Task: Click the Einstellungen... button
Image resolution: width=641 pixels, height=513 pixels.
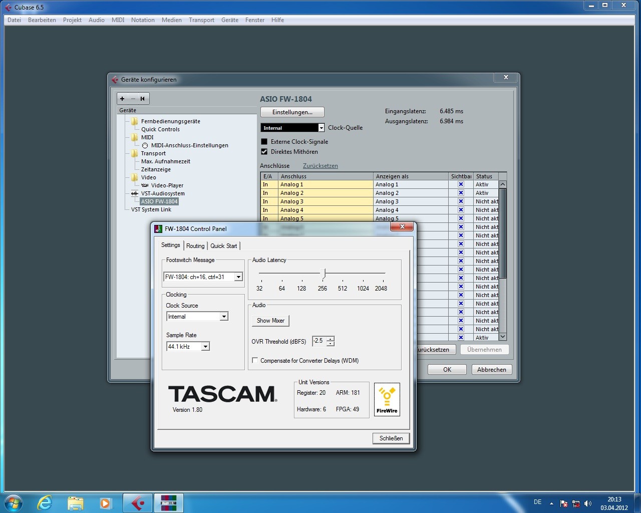Action: tap(292, 112)
